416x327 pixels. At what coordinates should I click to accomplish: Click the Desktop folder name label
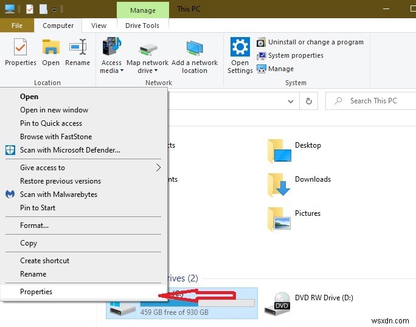308,145
